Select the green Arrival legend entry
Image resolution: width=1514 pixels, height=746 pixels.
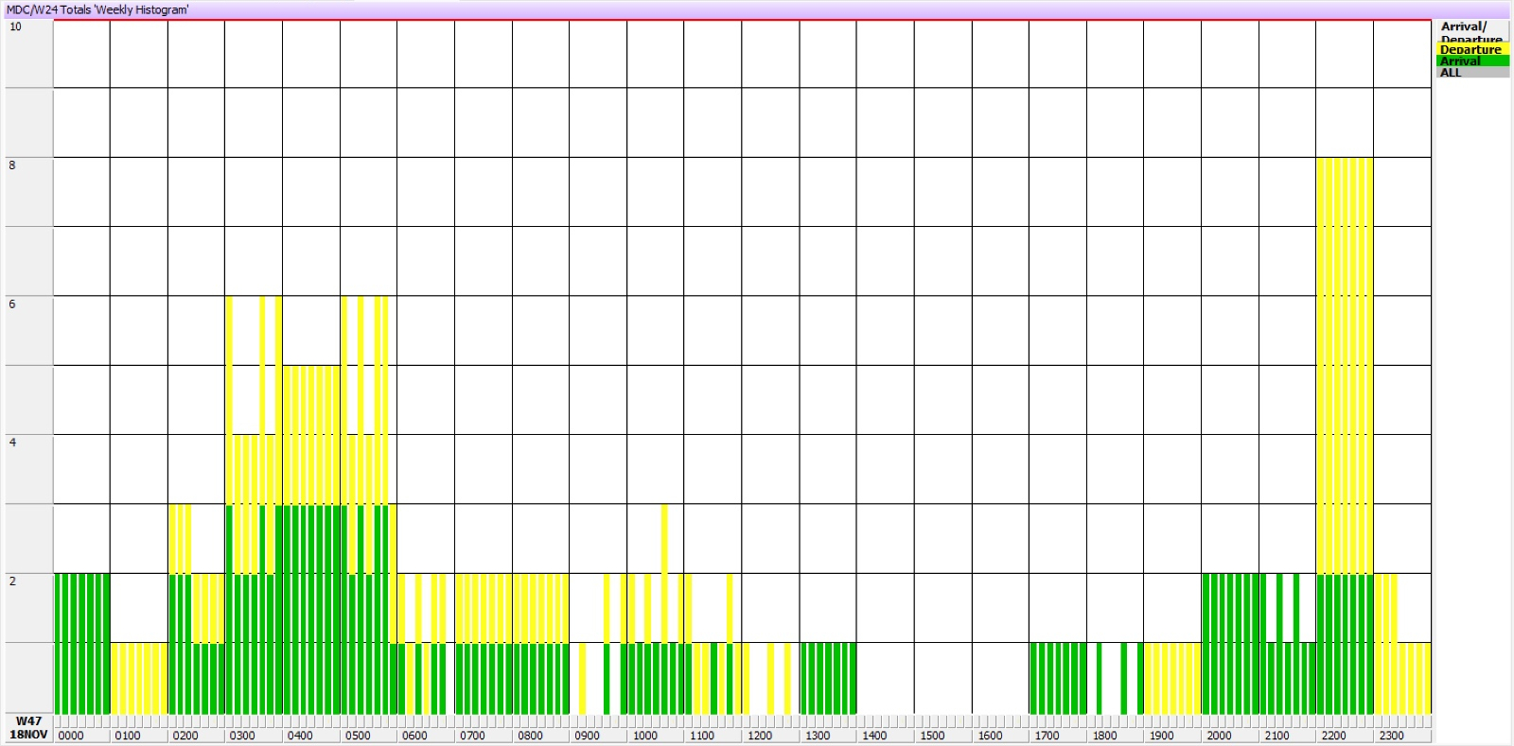[x=1471, y=61]
